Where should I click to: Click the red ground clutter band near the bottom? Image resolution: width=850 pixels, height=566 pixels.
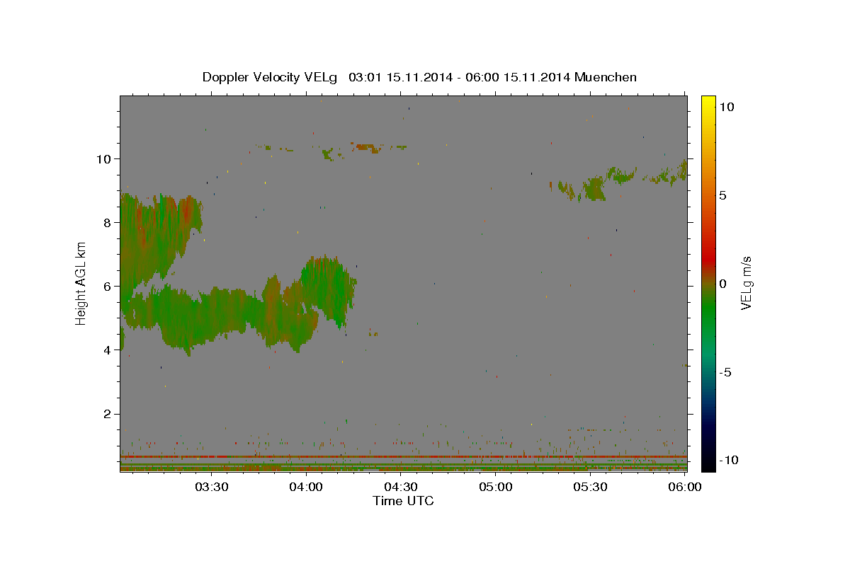[x=403, y=457]
